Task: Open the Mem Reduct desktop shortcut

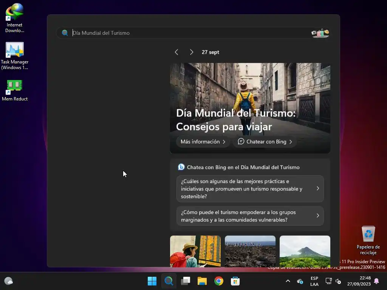Action: click(15, 90)
